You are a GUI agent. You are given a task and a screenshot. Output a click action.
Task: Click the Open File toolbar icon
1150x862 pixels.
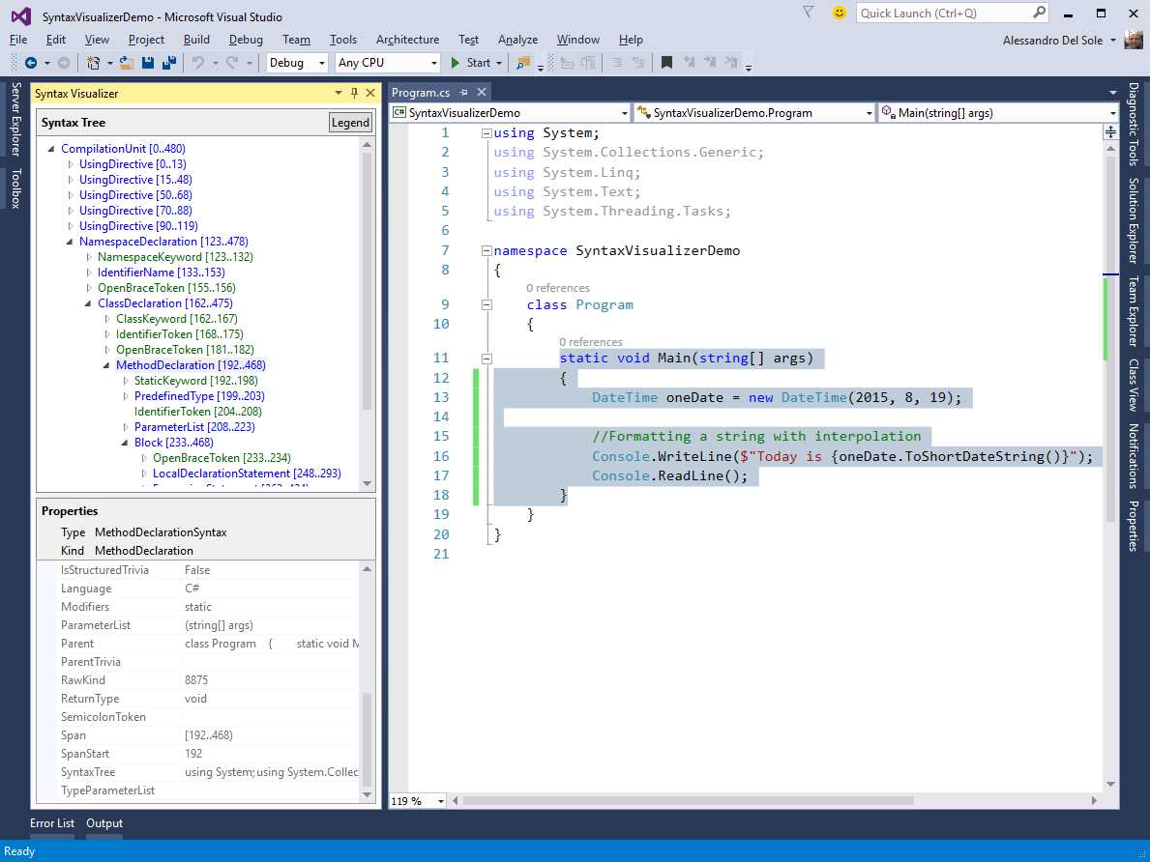point(122,62)
